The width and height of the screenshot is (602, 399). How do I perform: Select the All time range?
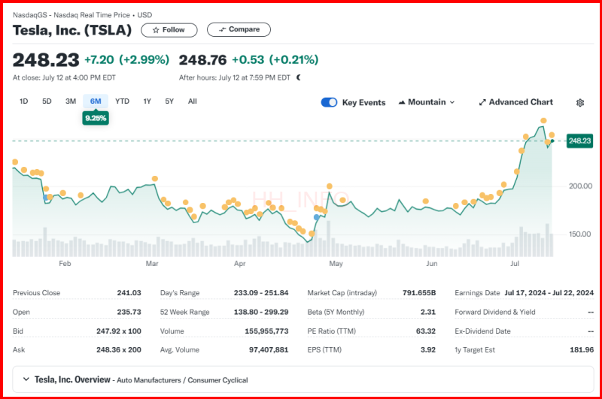coord(193,101)
